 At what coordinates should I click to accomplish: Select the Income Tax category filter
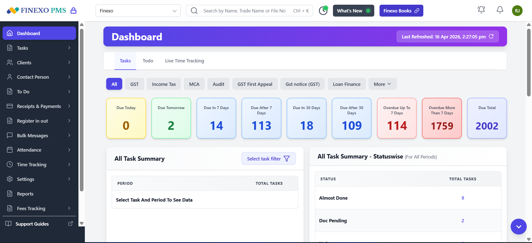pyautogui.click(x=164, y=84)
